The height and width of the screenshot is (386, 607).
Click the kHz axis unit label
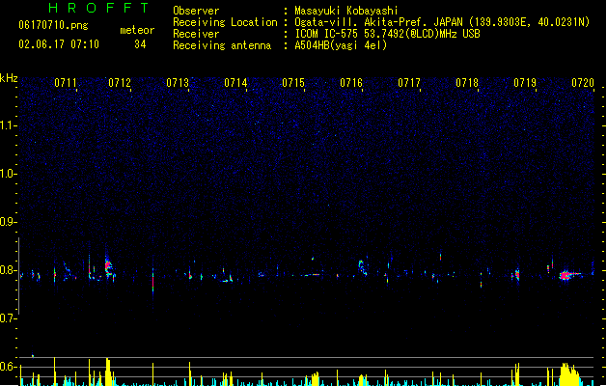tap(9, 78)
